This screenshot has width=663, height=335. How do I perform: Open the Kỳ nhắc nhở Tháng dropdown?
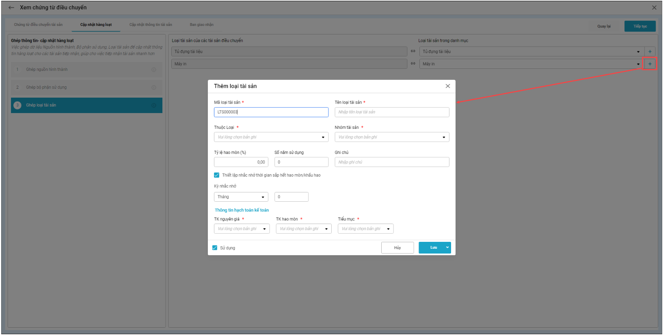tap(241, 197)
